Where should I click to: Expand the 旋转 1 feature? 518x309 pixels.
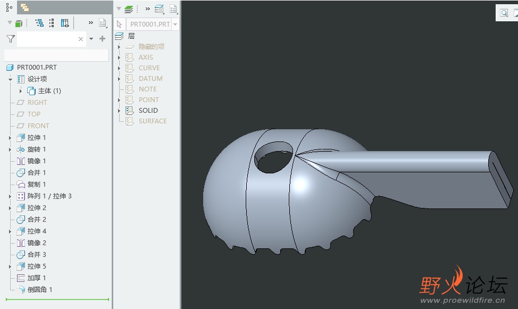pos(10,149)
